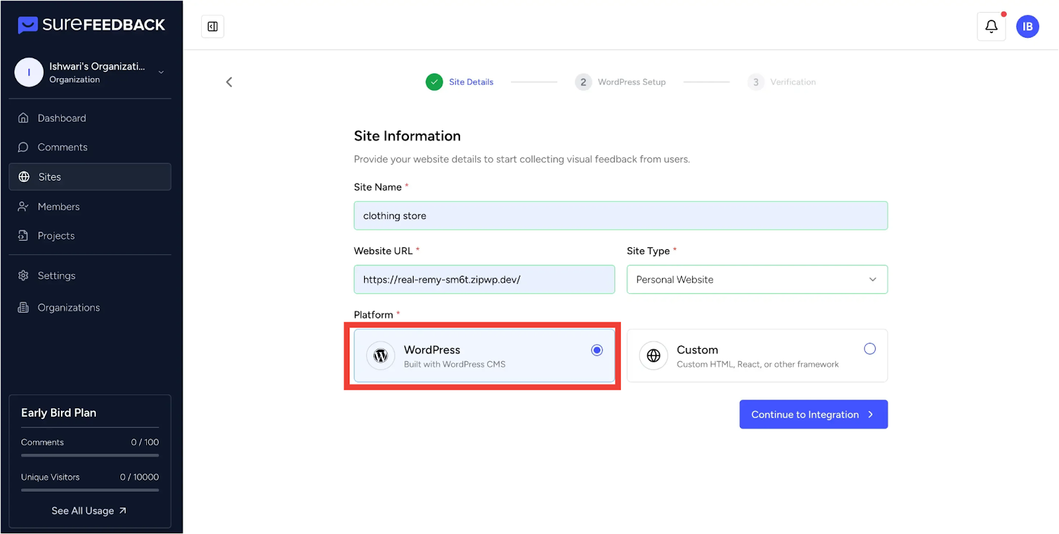Click the WordPress logo icon
The height and width of the screenshot is (534, 1059).
tap(381, 356)
